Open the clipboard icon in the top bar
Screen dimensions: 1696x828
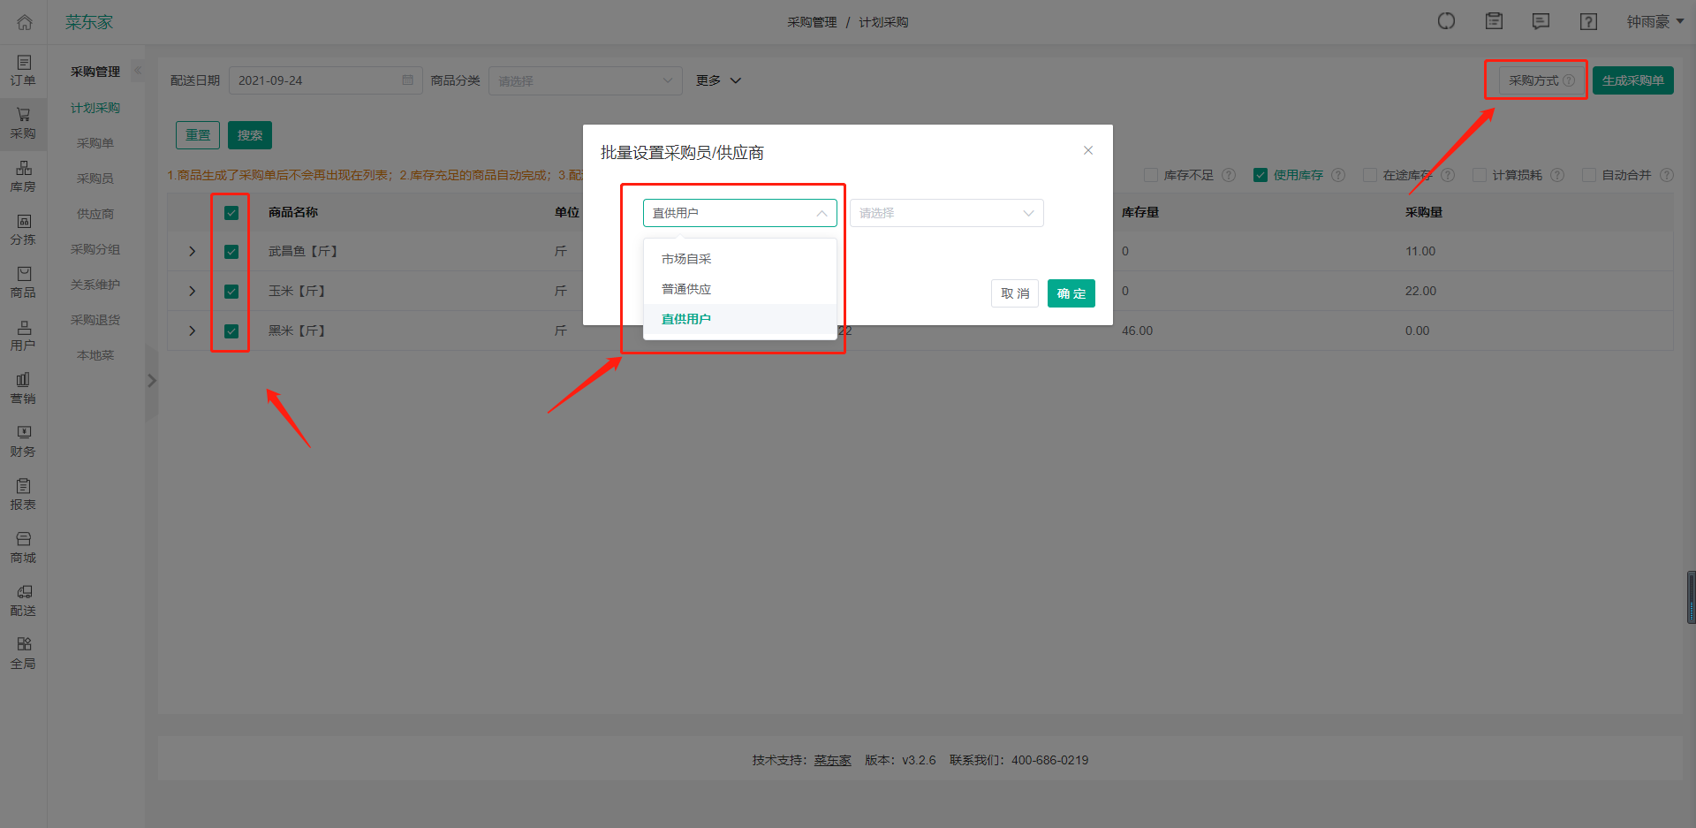[x=1494, y=21]
